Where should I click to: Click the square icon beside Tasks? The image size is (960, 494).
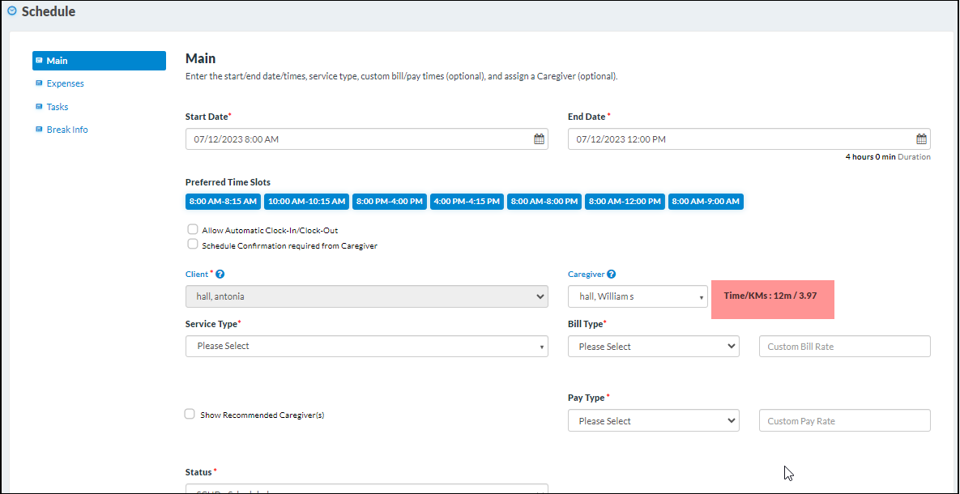click(x=39, y=106)
